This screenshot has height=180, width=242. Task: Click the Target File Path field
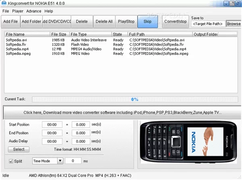point(208,24)
